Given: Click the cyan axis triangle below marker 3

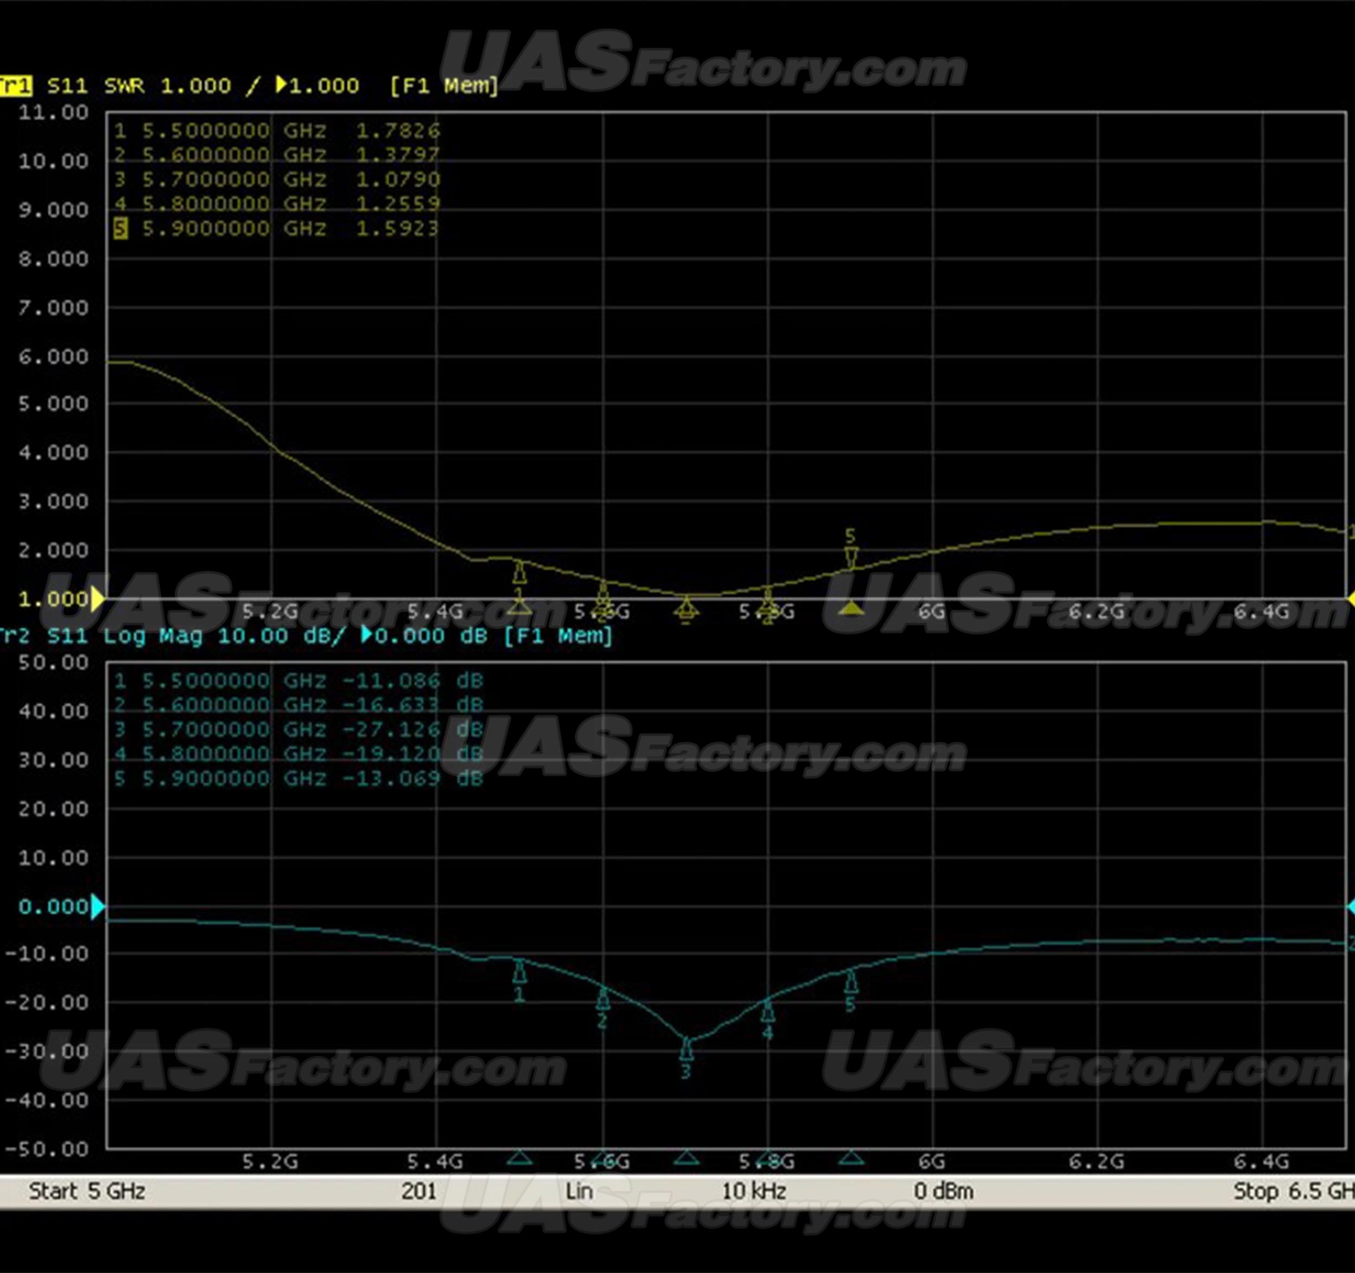Looking at the screenshot, I should coord(686,1158).
